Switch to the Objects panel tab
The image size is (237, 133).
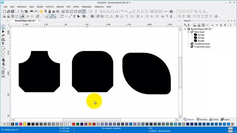189,119
